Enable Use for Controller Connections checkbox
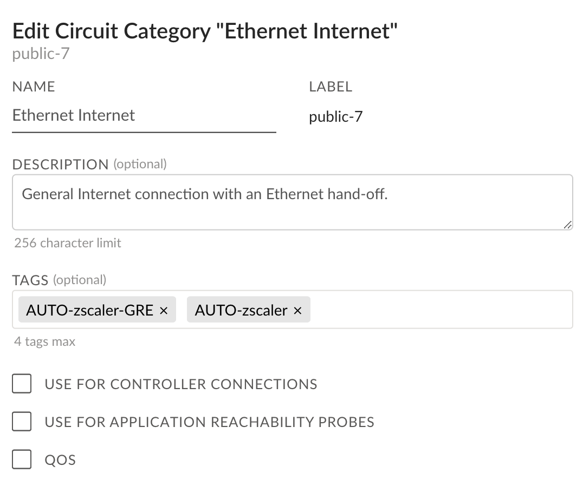The image size is (583, 499). click(22, 384)
